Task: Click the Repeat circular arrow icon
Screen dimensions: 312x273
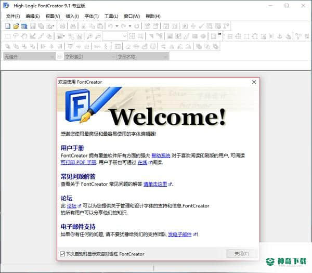Action: pos(136,26)
